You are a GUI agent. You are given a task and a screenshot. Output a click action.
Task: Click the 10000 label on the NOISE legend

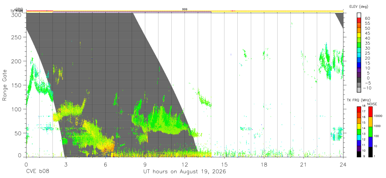378,116
